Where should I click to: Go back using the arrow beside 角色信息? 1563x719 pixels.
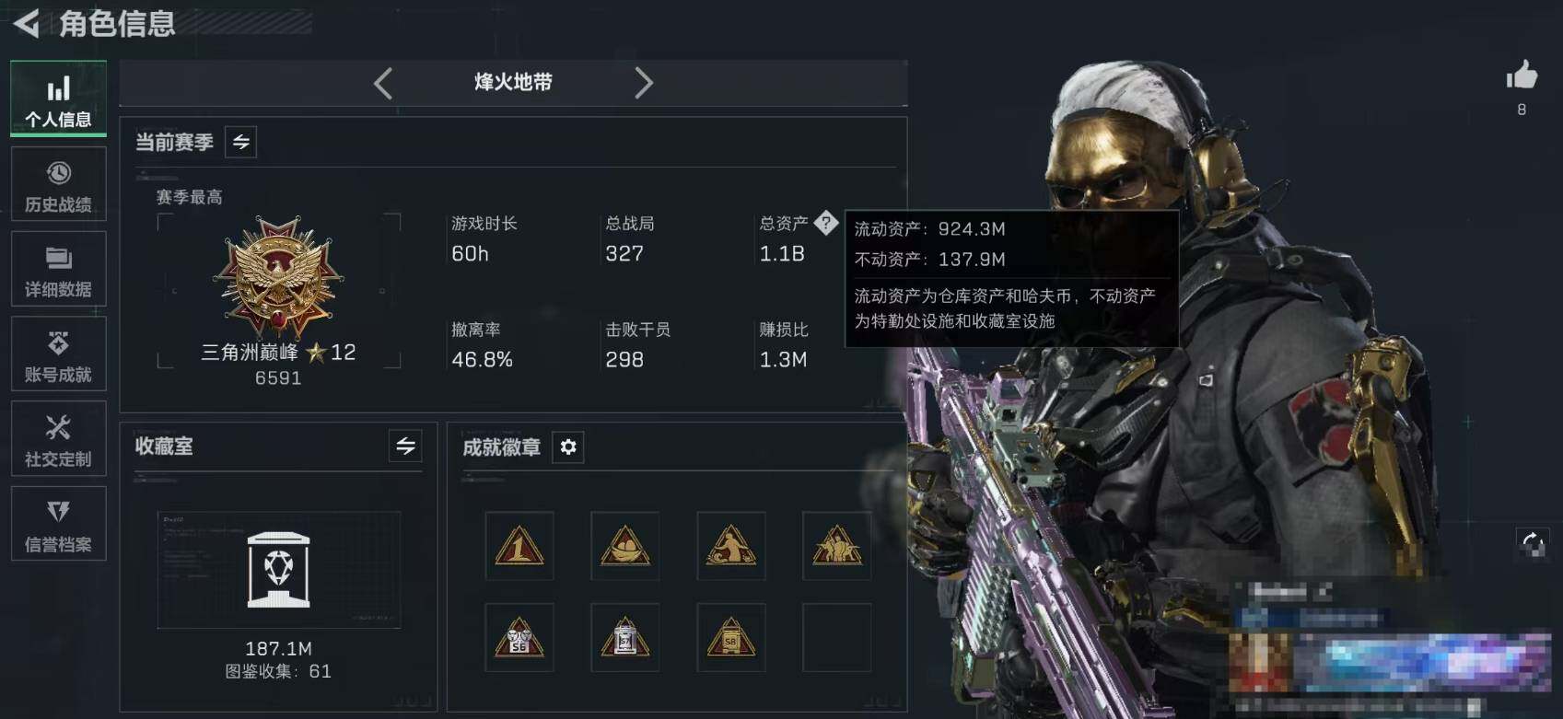click(x=26, y=23)
